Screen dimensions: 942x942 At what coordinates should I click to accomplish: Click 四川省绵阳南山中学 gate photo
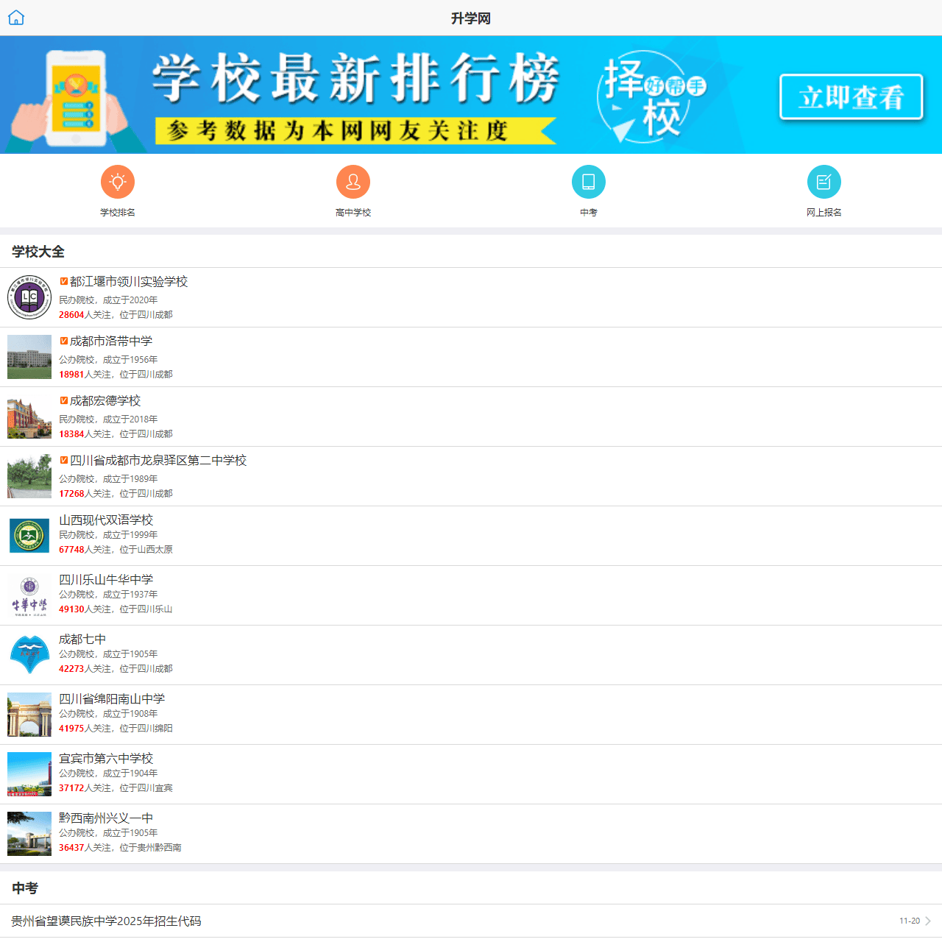29,715
